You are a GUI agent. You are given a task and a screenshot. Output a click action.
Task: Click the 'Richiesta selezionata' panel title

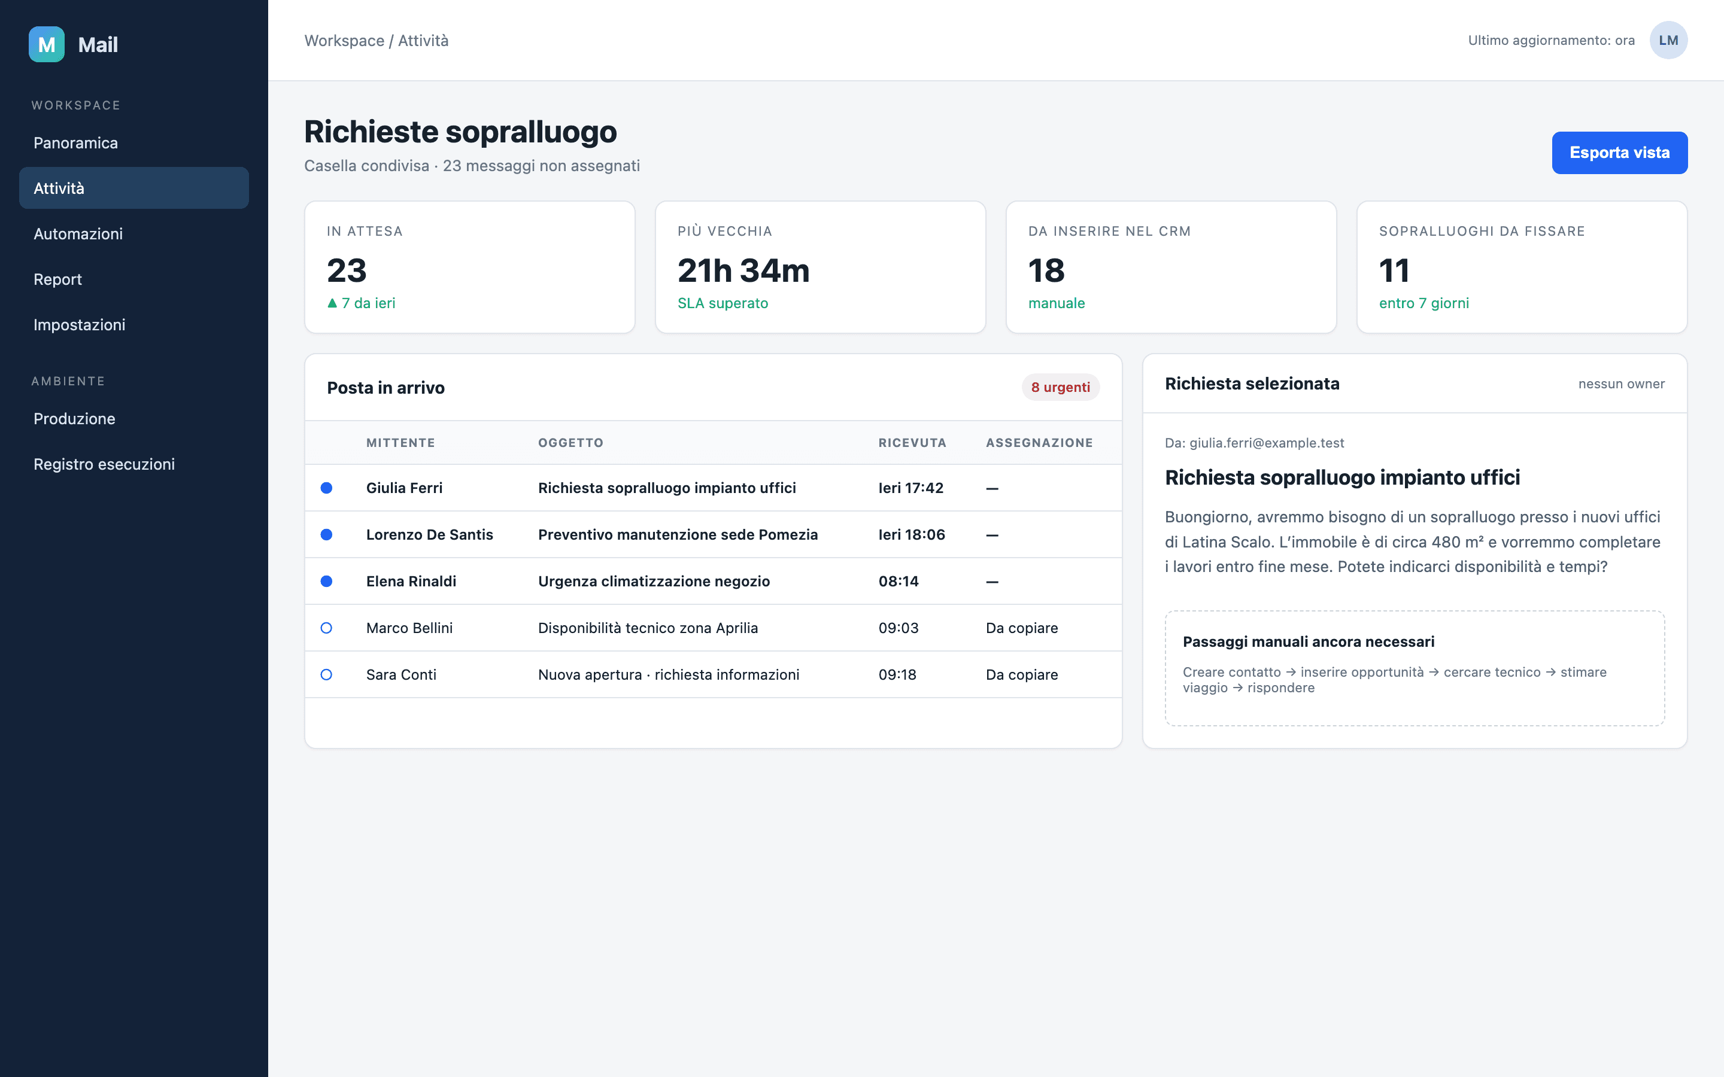(1252, 384)
